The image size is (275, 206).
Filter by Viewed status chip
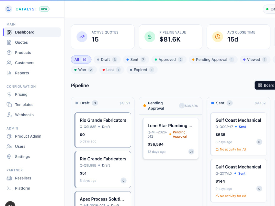coord(255,60)
